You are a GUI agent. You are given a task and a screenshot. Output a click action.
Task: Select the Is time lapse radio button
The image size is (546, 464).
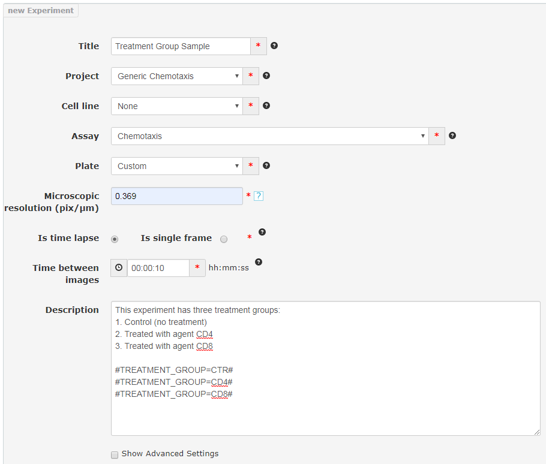(115, 239)
